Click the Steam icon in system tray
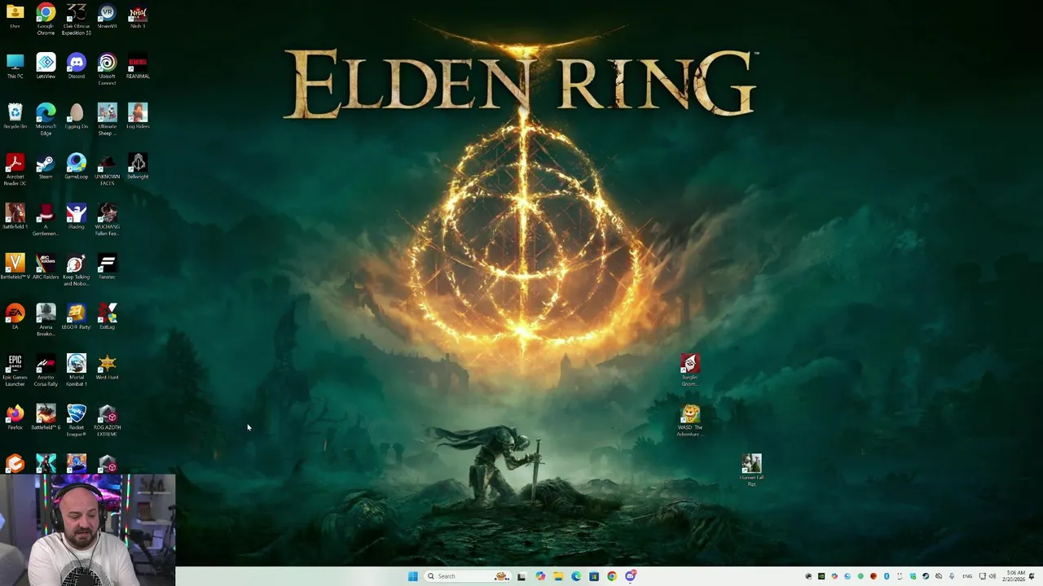Image resolution: width=1043 pixels, height=586 pixels. (x=926, y=576)
